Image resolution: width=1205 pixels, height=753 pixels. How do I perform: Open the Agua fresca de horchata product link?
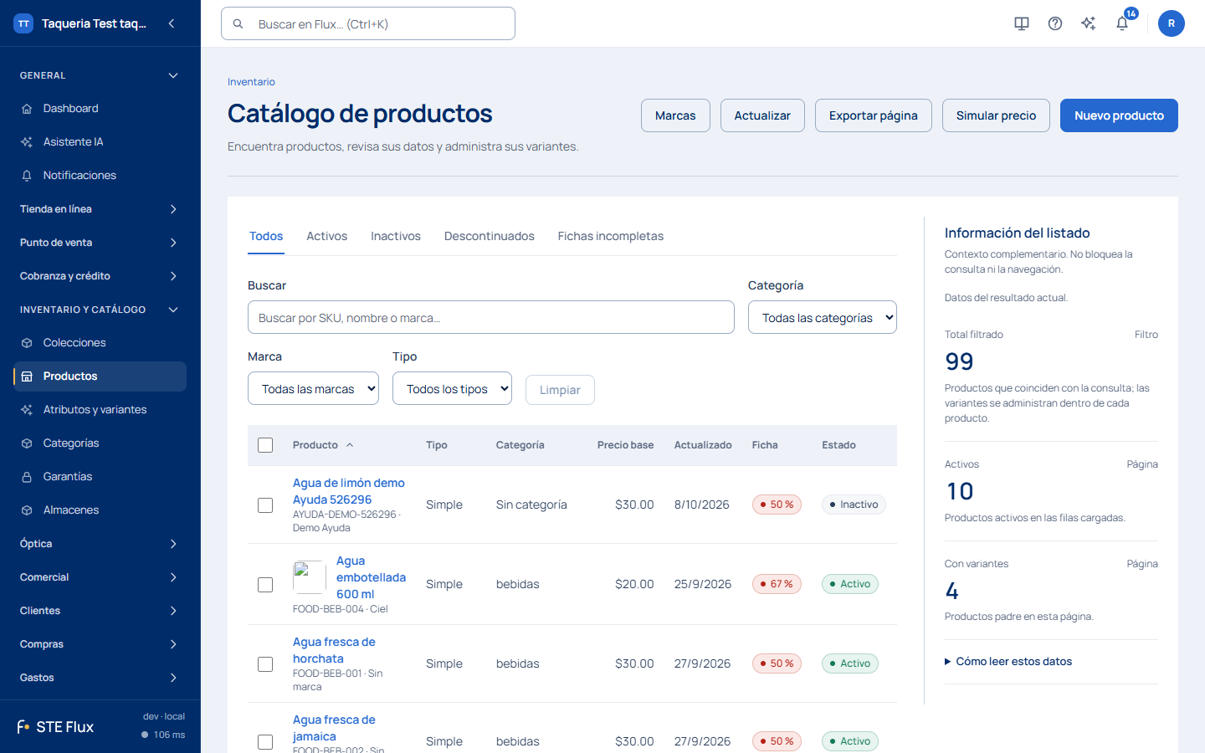click(334, 650)
